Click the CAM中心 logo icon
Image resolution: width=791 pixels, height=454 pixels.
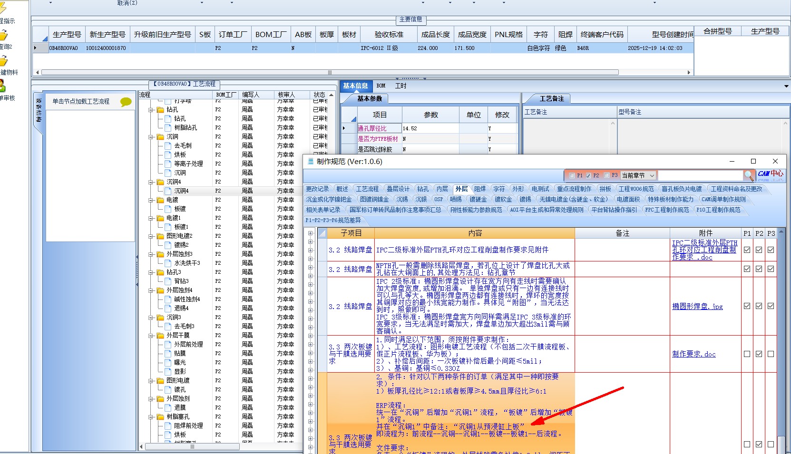click(x=771, y=175)
